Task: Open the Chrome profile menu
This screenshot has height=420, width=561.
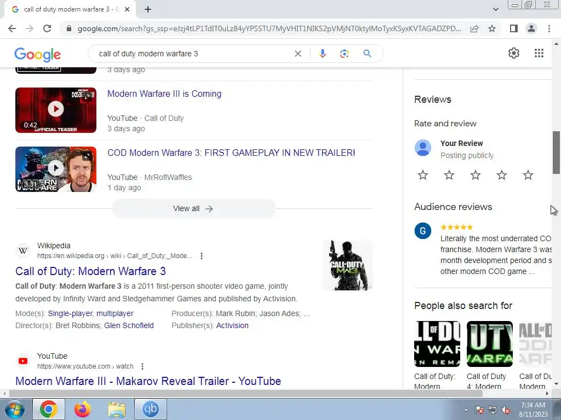Action: (x=531, y=28)
